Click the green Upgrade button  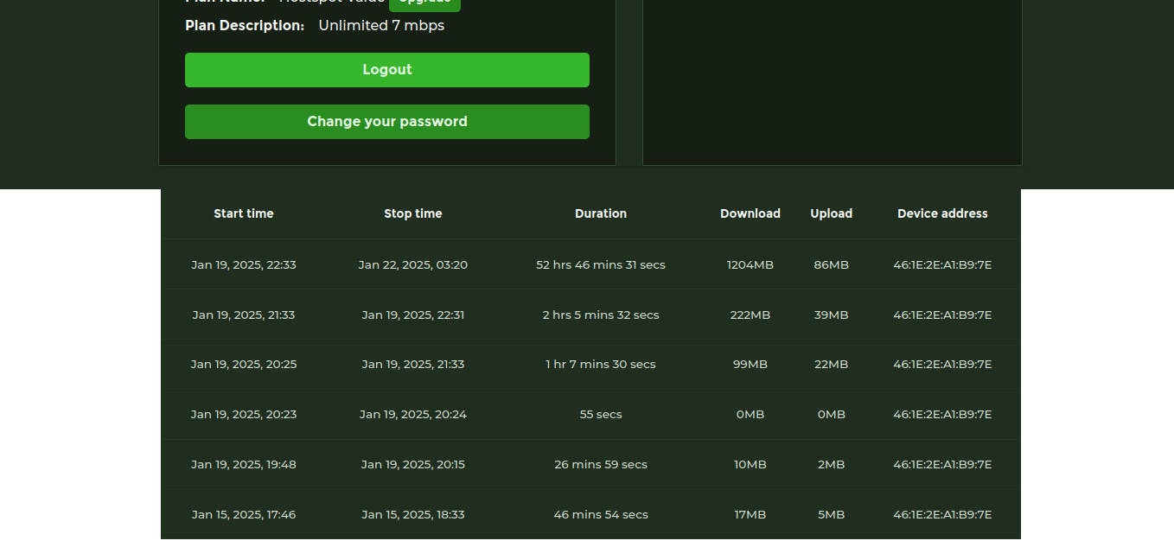(x=424, y=2)
